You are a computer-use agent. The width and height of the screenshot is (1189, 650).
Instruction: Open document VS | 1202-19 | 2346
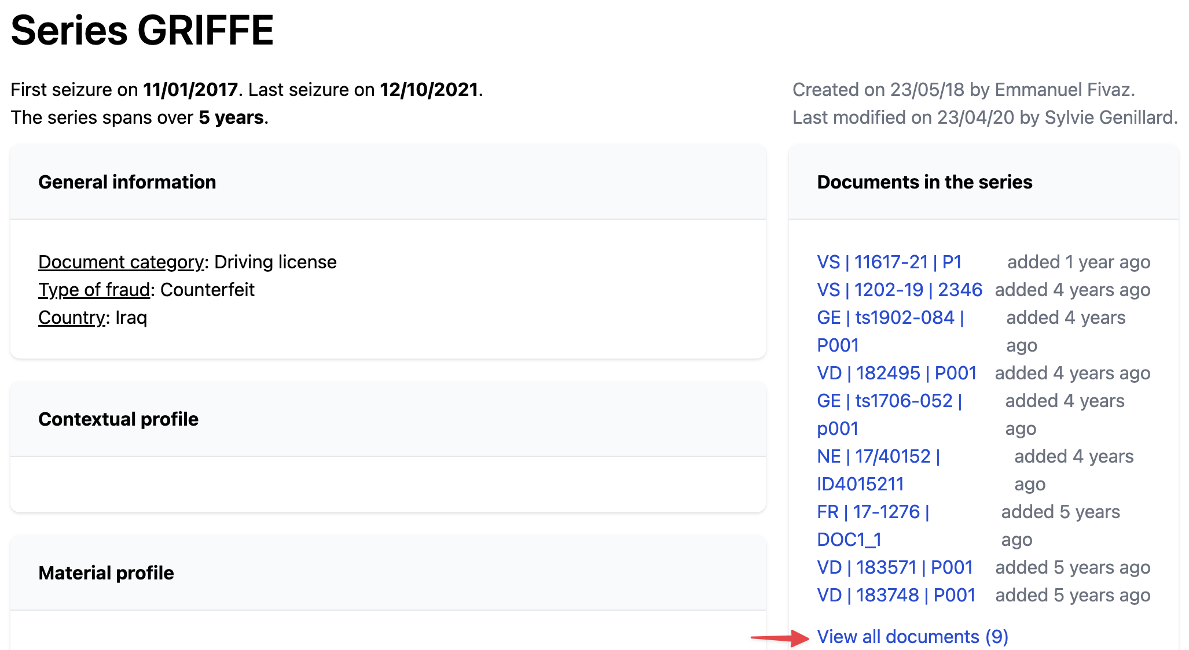[899, 290]
